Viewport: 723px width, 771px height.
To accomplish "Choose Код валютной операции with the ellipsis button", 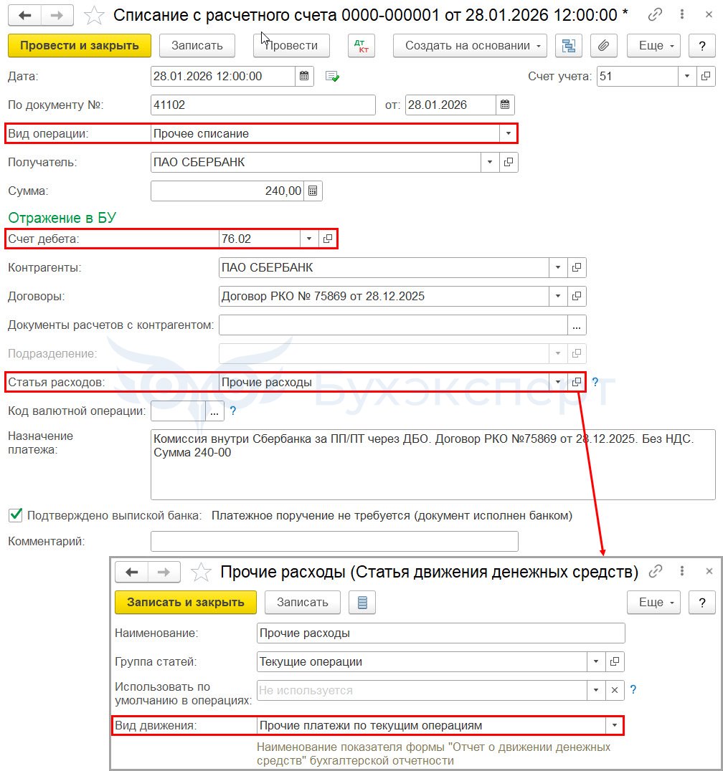I will point(214,411).
